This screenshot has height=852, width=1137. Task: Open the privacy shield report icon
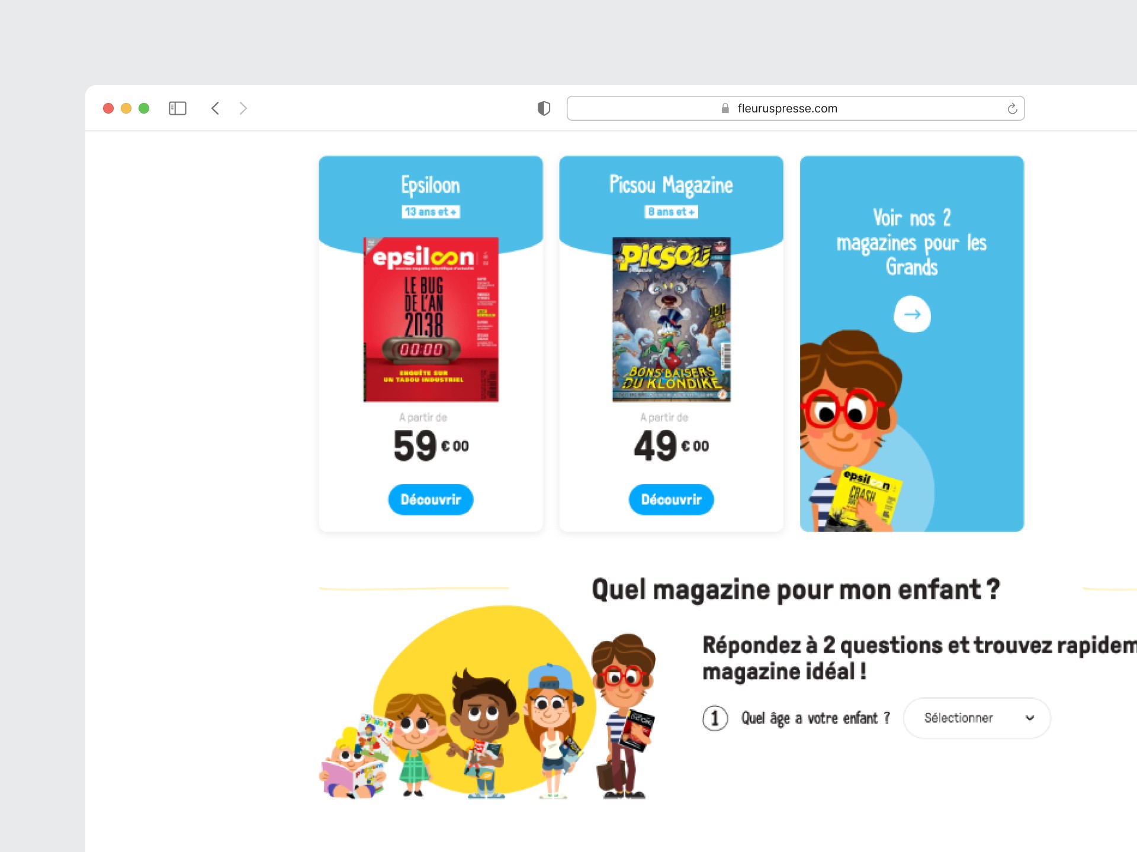(544, 108)
